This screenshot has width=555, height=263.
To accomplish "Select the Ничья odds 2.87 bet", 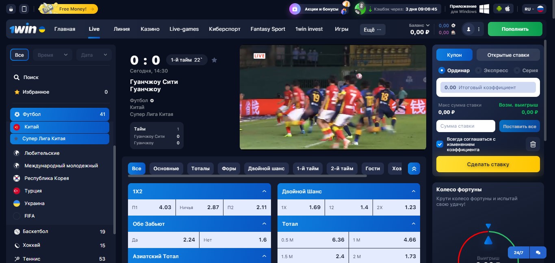I will point(199,207).
